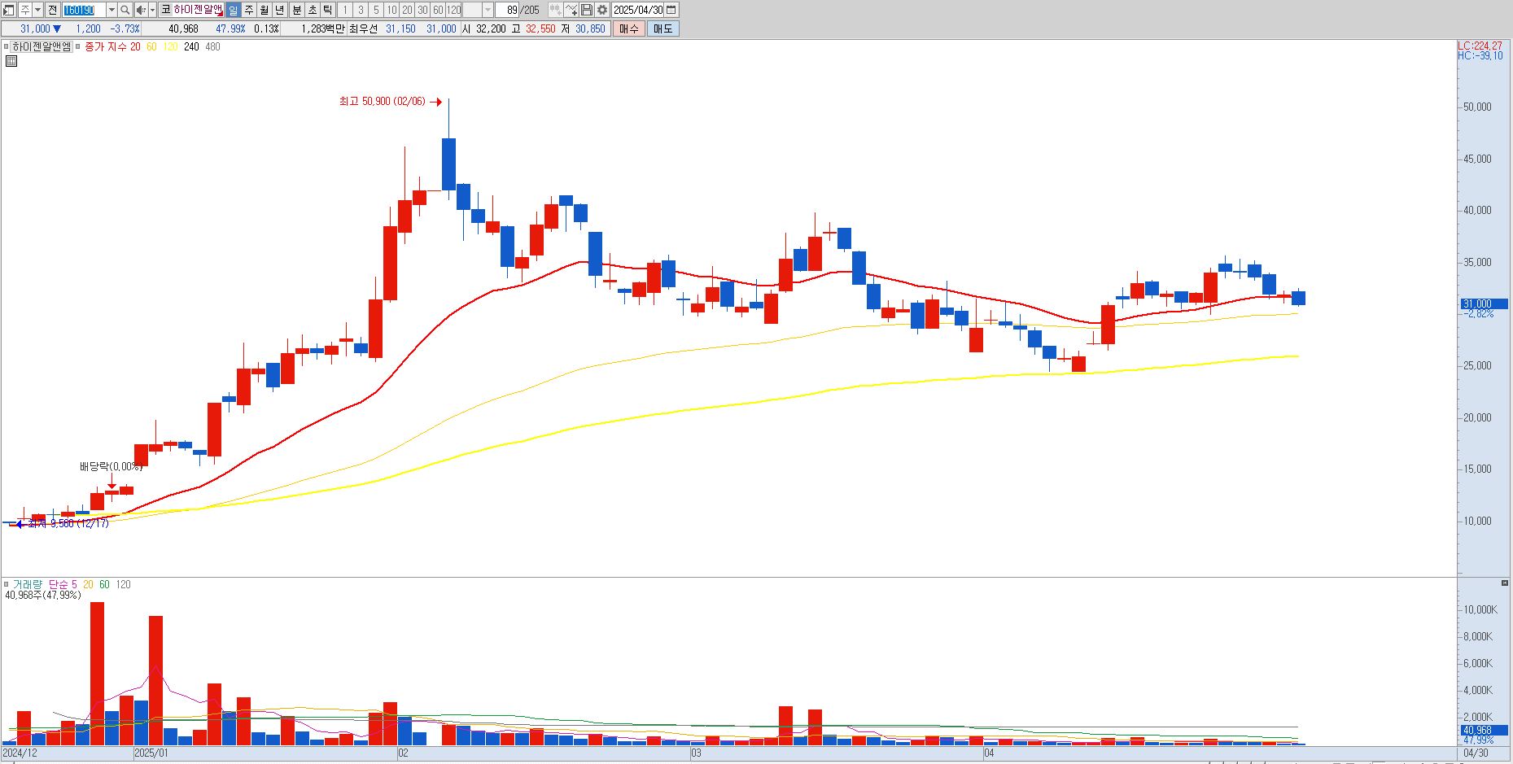Viewport: 1513px width, 764px height.
Task: Click the small square marker before 종가 지수
Action: coord(78,46)
